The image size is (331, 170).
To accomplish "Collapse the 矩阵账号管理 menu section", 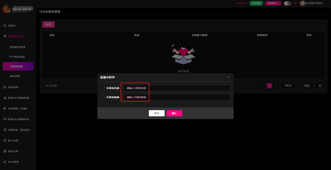I will pos(30,36).
